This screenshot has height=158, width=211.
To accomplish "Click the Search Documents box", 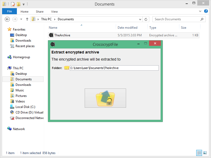I will coord(176,19).
